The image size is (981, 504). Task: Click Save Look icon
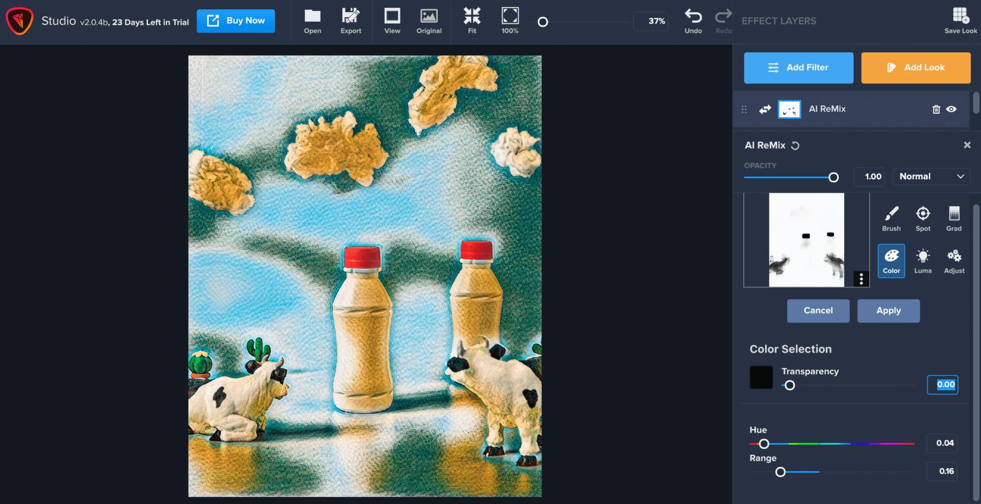(960, 21)
